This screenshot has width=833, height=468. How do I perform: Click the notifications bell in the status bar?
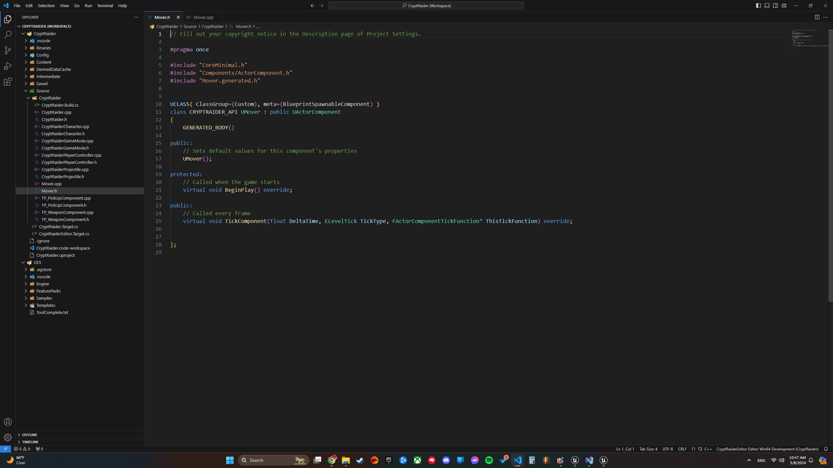826,449
